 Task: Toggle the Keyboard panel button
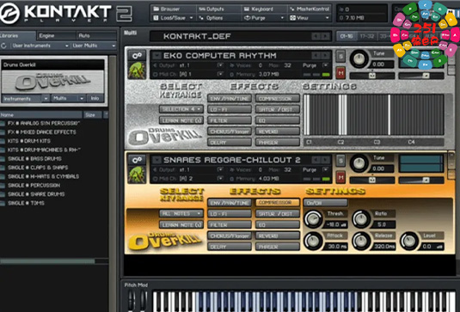[x=264, y=9]
